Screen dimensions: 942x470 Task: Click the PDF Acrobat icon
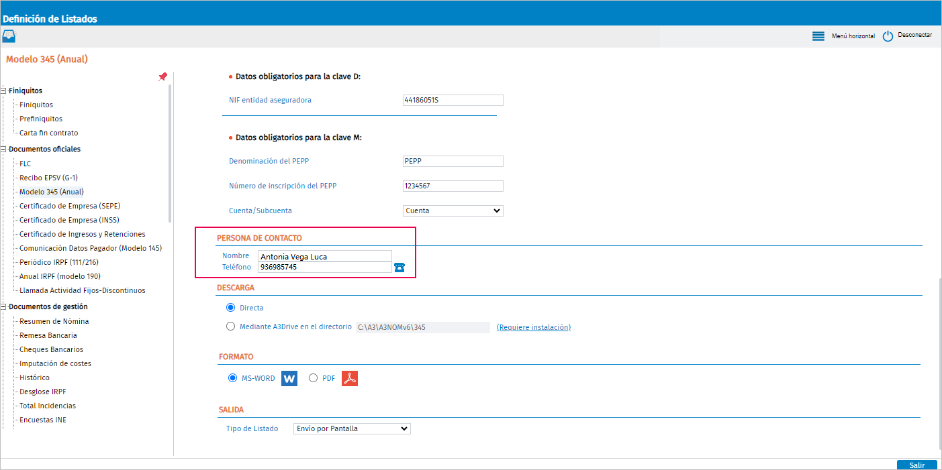click(350, 378)
